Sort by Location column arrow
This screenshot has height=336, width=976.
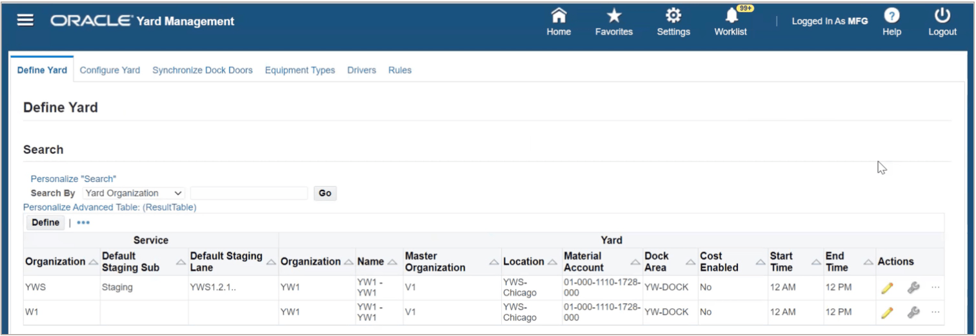click(x=552, y=262)
